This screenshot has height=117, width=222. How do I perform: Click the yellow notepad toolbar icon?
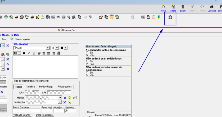pos(112,17)
